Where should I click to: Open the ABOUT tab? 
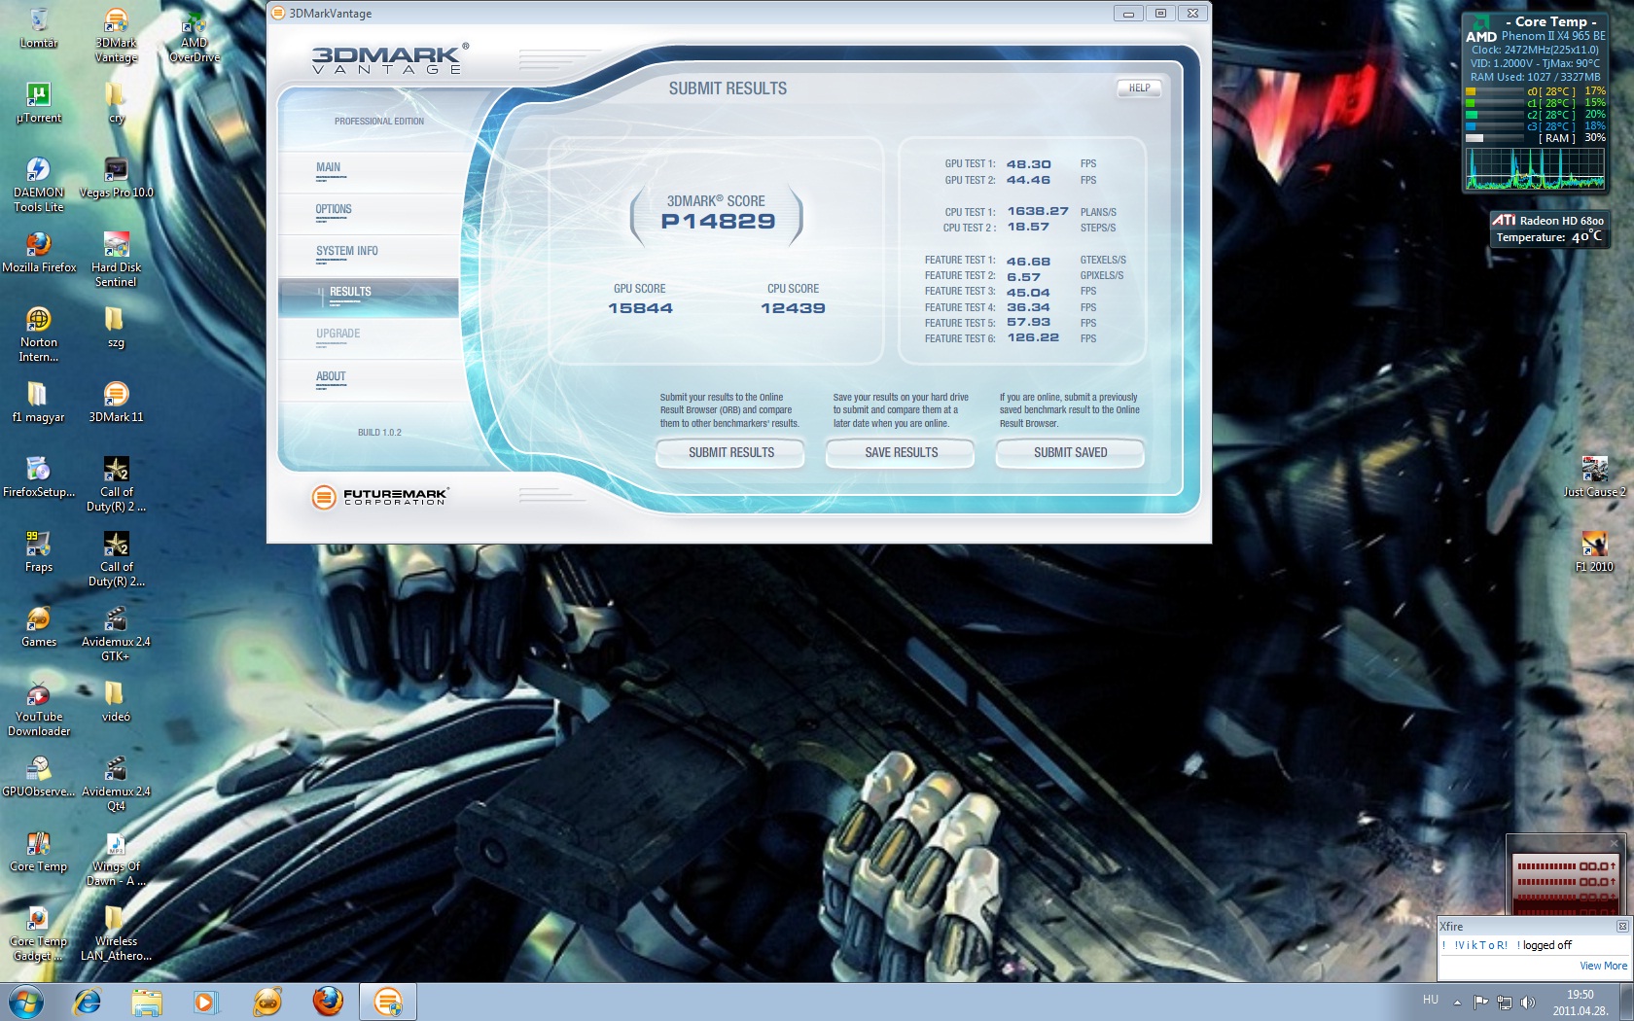coord(369,381)
